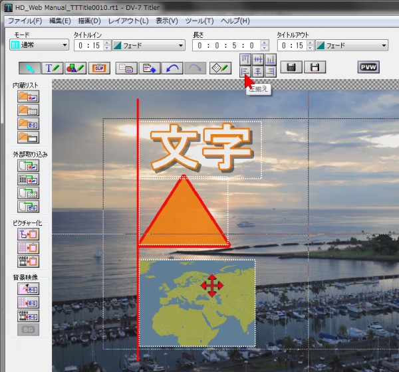Decrease タイトルイン time with down arrow
This screenshot has width=399, height=372.
point(107,48)
